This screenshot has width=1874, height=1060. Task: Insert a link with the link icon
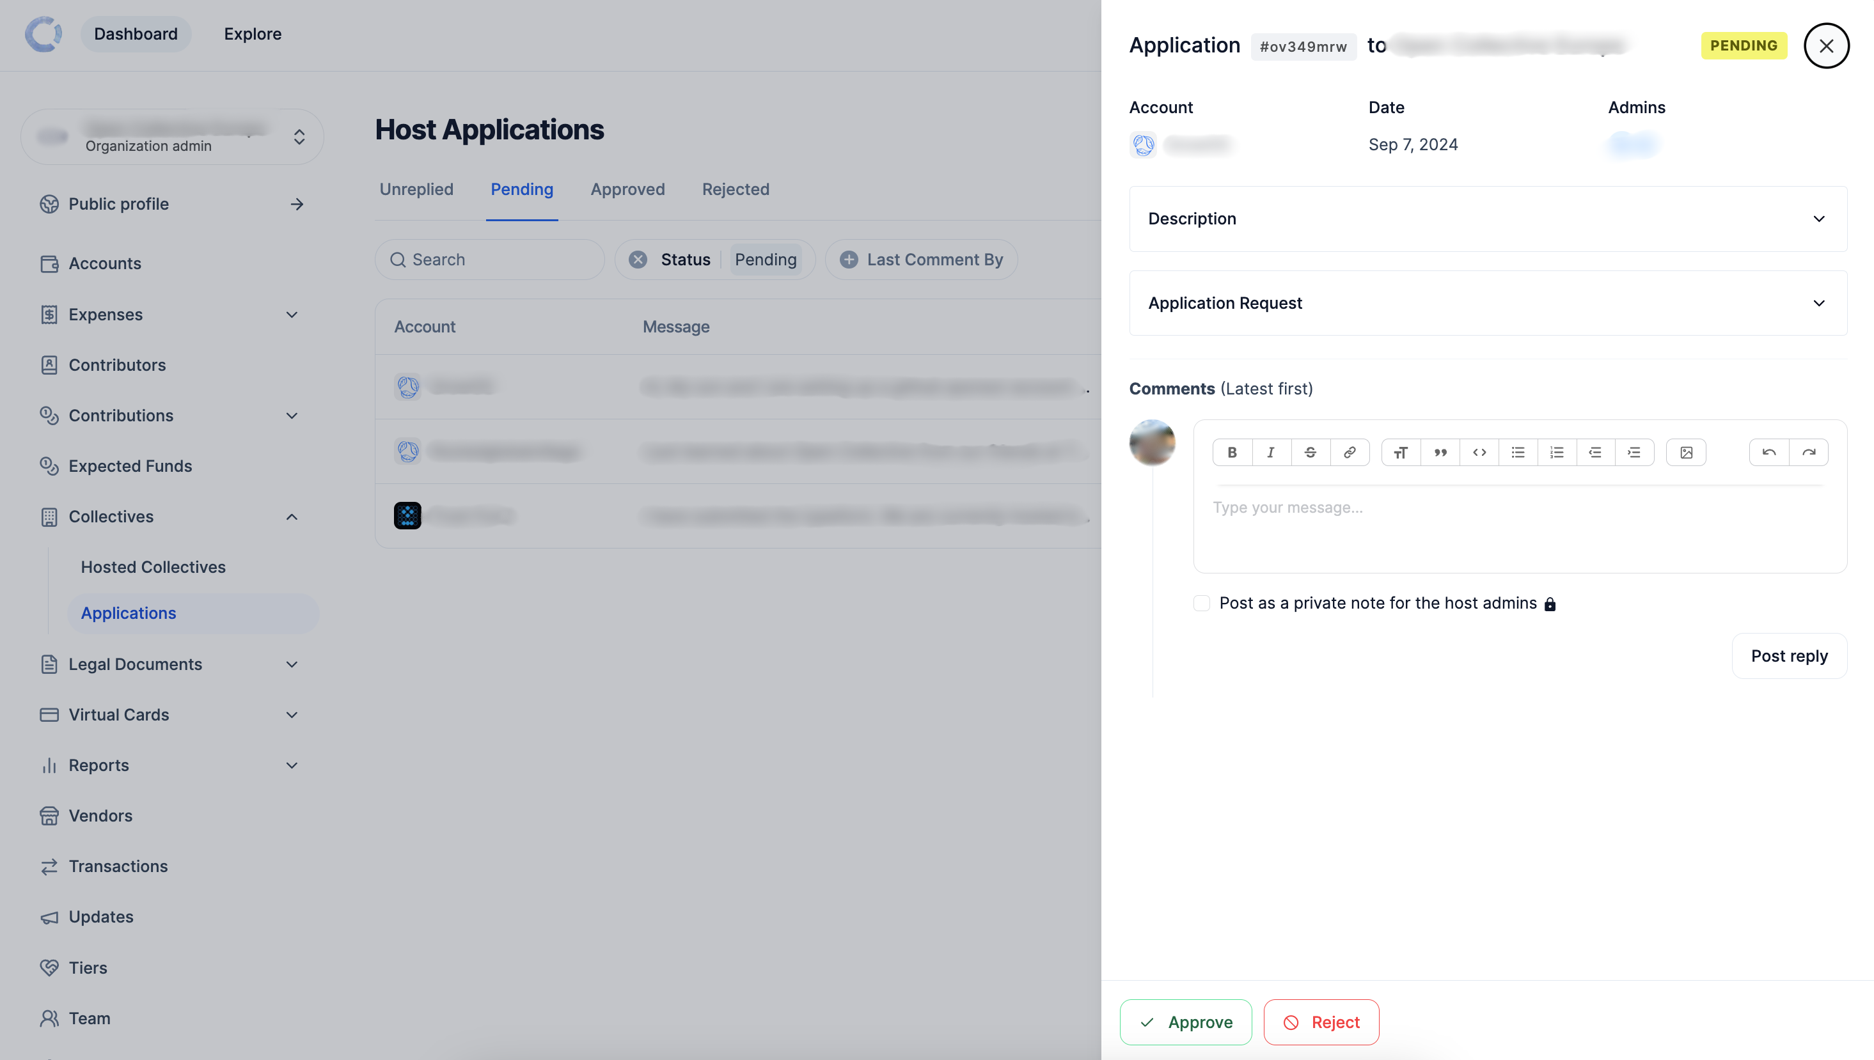[x=1350, y=452]
